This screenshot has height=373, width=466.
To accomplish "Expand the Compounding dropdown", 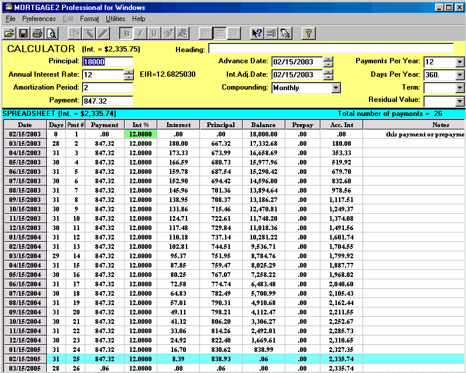I will click(x=336, y=88).
